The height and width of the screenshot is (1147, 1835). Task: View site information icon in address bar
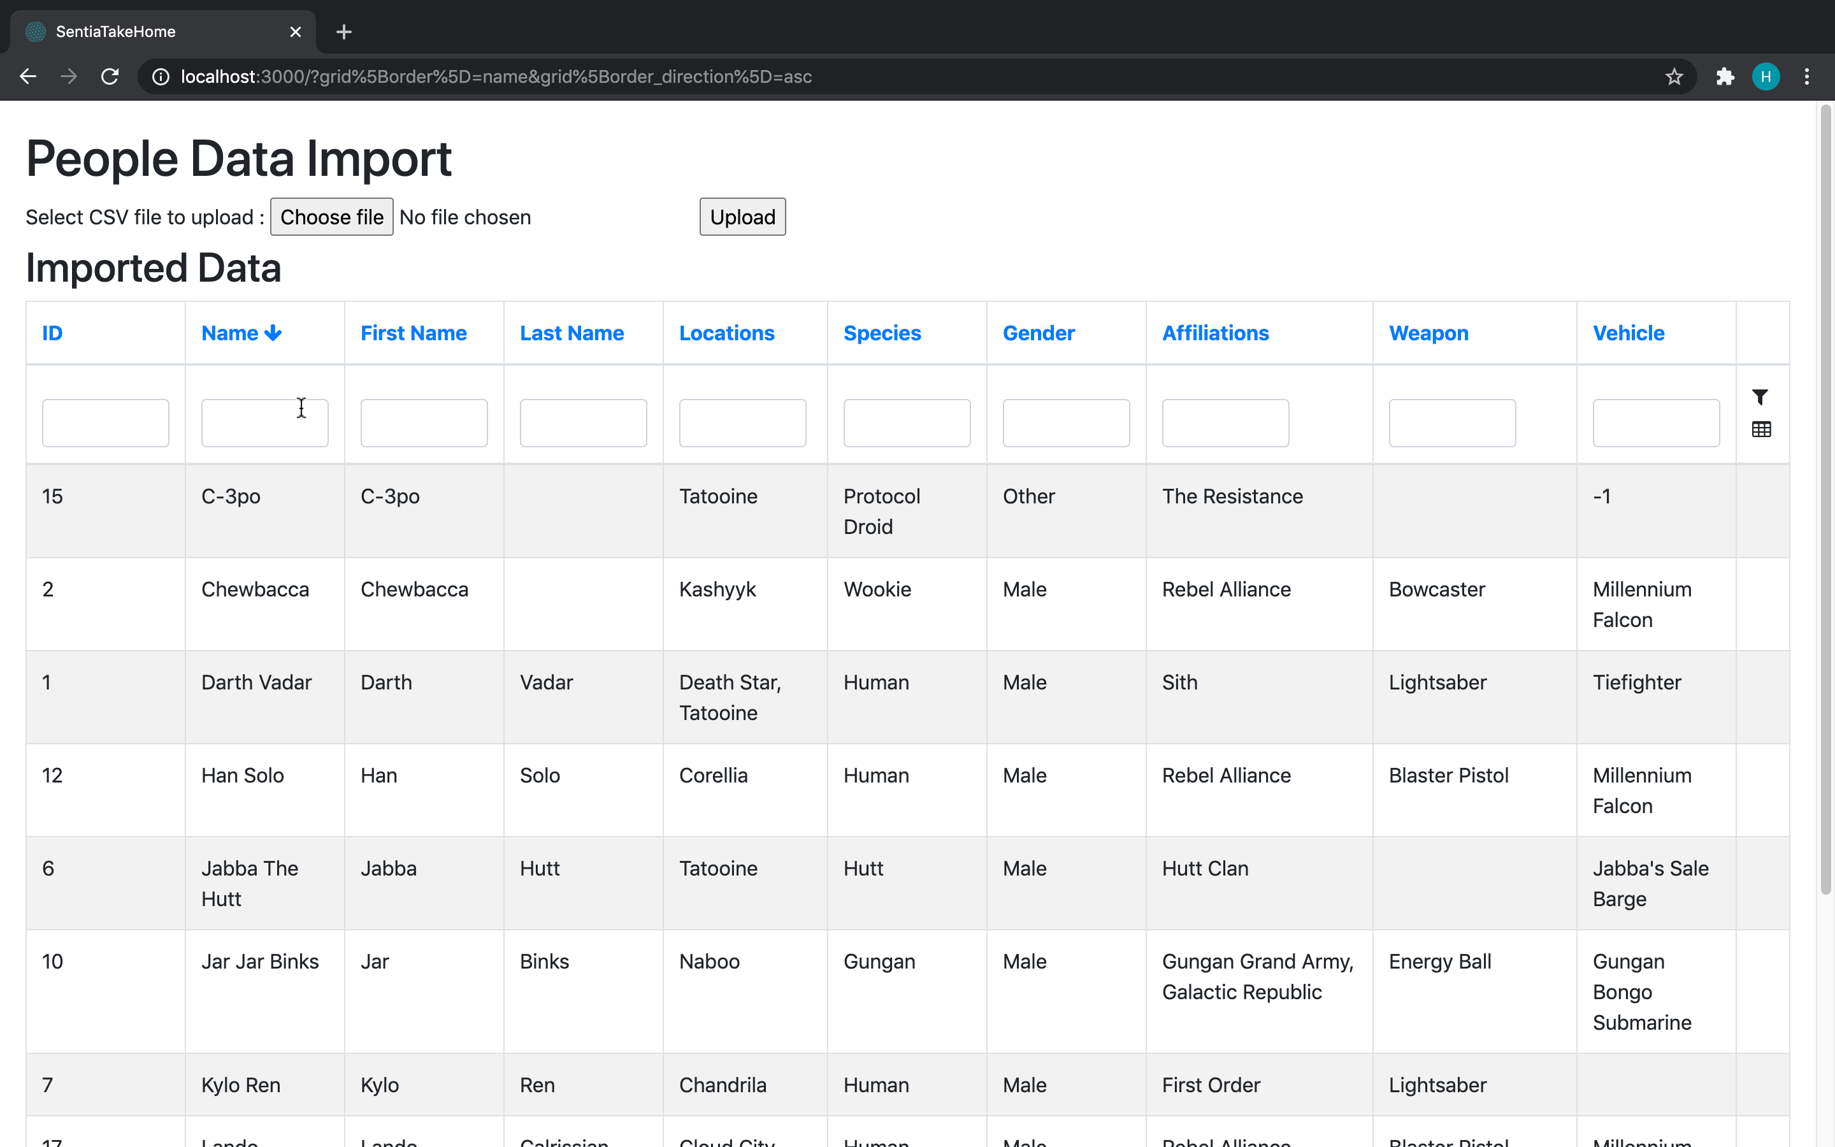[161, 76]
